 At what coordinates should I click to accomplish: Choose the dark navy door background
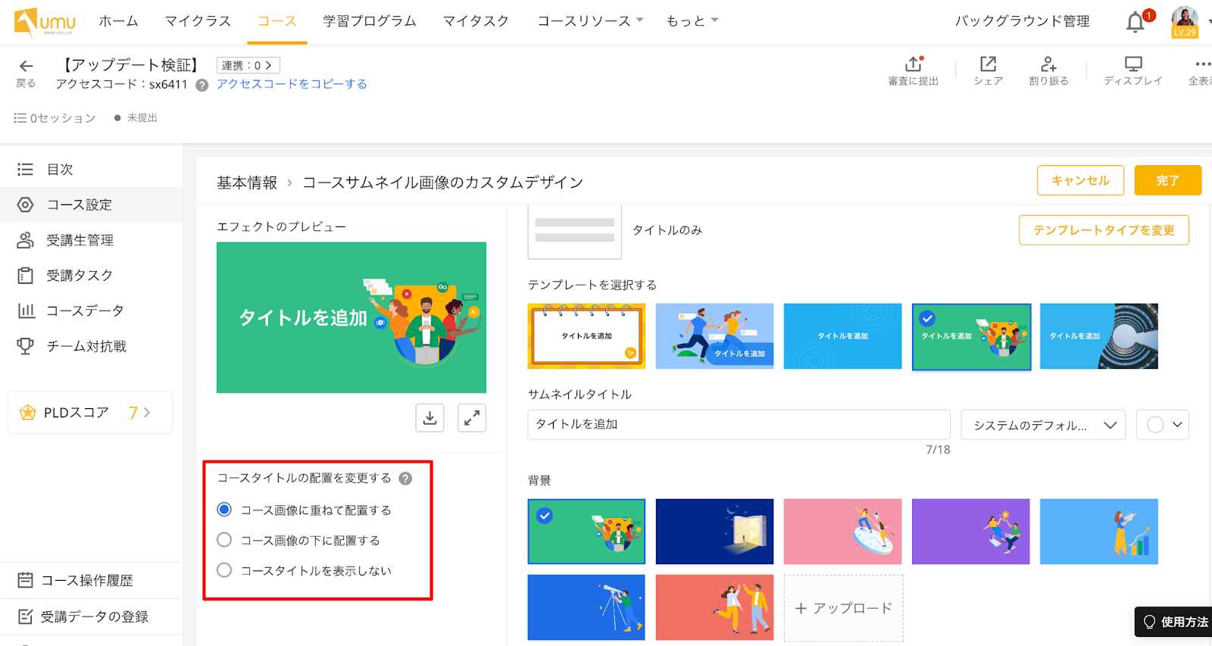click(x=714, y=532)
